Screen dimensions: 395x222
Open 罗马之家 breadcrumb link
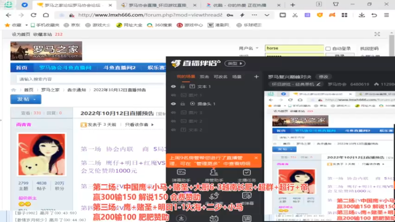[x=50, y=90]
